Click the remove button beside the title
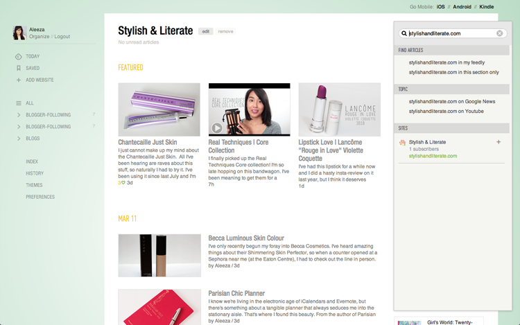The image size is (520, 325). coord(225,31)
